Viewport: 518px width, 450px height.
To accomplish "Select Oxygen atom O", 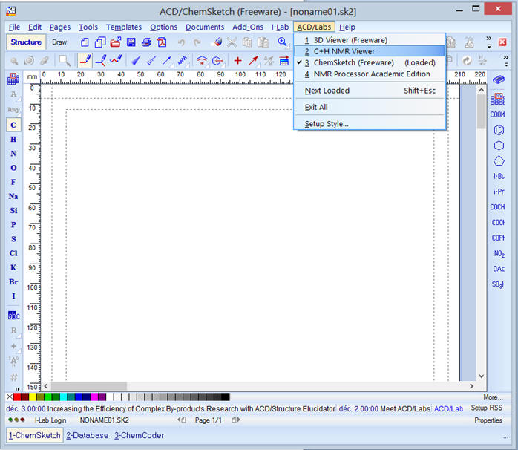I will point(13,168).
